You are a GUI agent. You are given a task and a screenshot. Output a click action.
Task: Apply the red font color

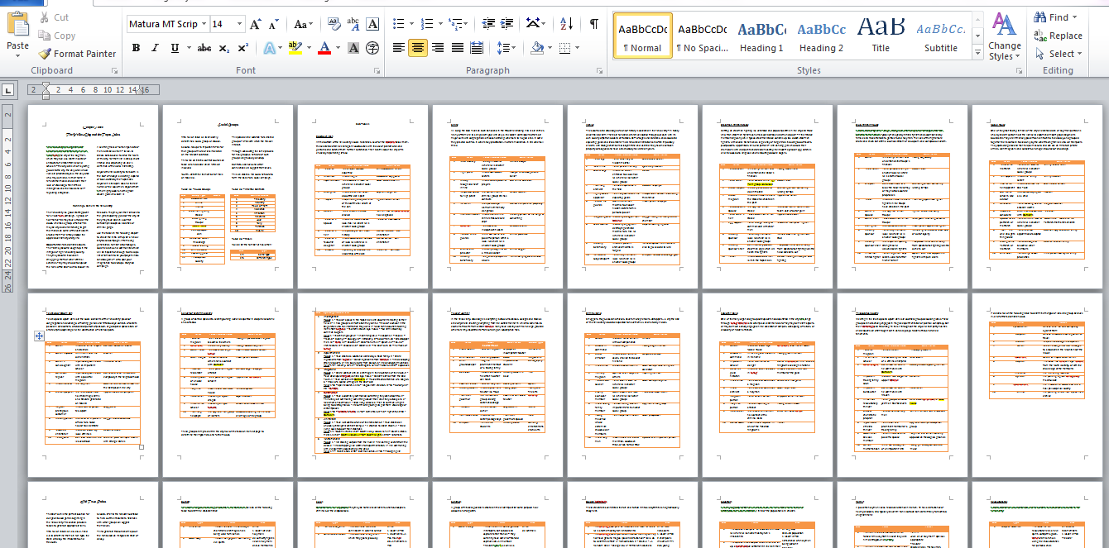[324, 48]
